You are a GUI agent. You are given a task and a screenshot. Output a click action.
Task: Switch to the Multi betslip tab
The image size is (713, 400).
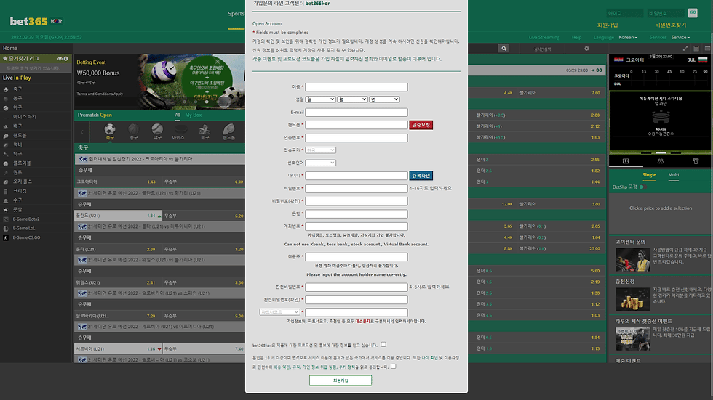pyautogui.click(x=674, y=175)
